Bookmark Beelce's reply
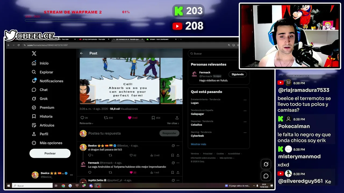Viewport: 344px width, 193px height. coord(173,155)
